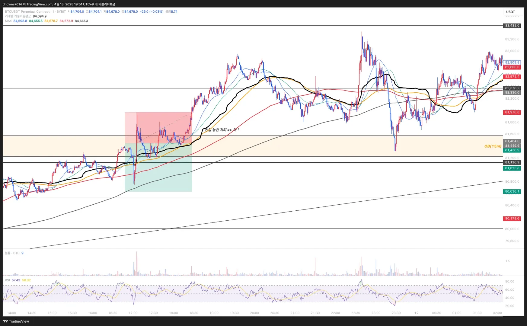
Task: Select the volume-weighted moving average legend value 84,694.9
Action: (40, 16)
